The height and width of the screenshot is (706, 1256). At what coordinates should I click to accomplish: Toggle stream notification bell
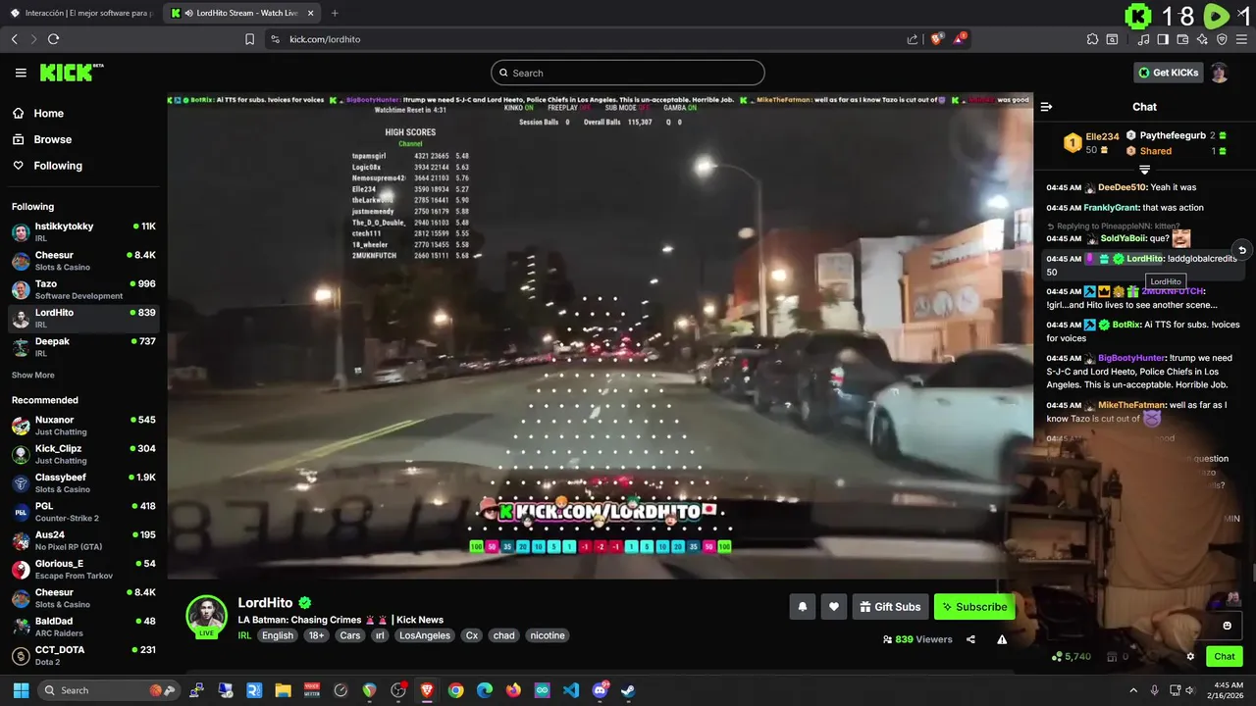click(x=802, y=607)
